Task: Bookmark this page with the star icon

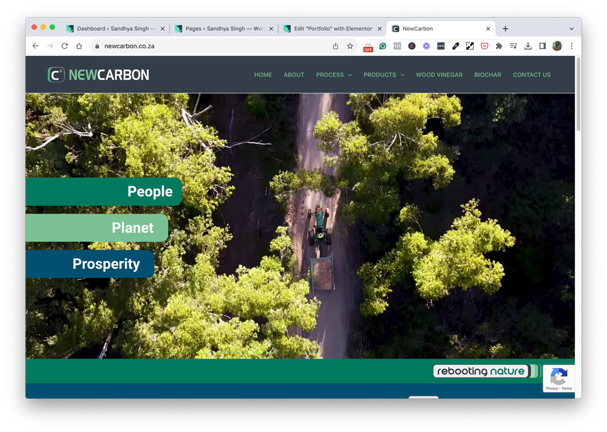Action: (350, 46)
